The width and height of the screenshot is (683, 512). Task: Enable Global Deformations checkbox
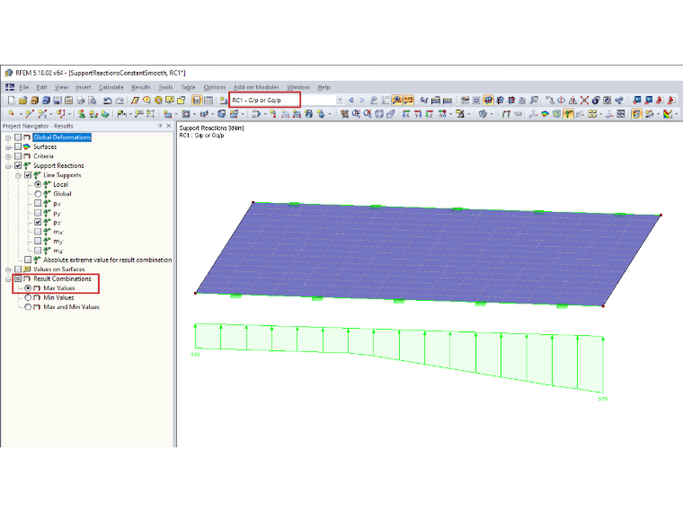tap(18, 137)
